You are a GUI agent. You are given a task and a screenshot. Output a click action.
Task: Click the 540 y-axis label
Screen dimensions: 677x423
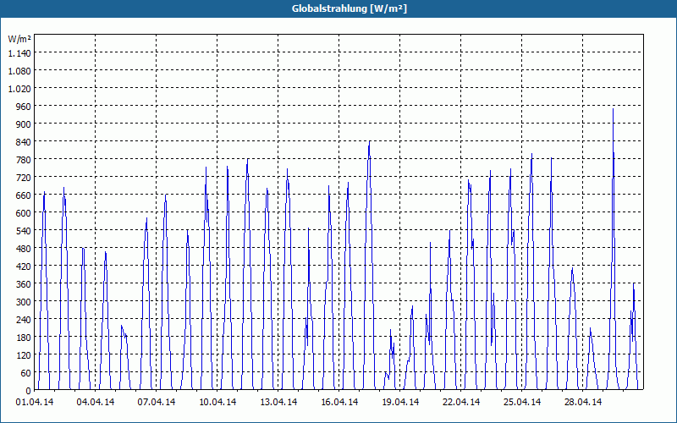pyautogui.click(x=24, y=230)
